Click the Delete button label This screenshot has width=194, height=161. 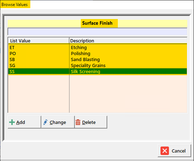click(x=89, y=123)
